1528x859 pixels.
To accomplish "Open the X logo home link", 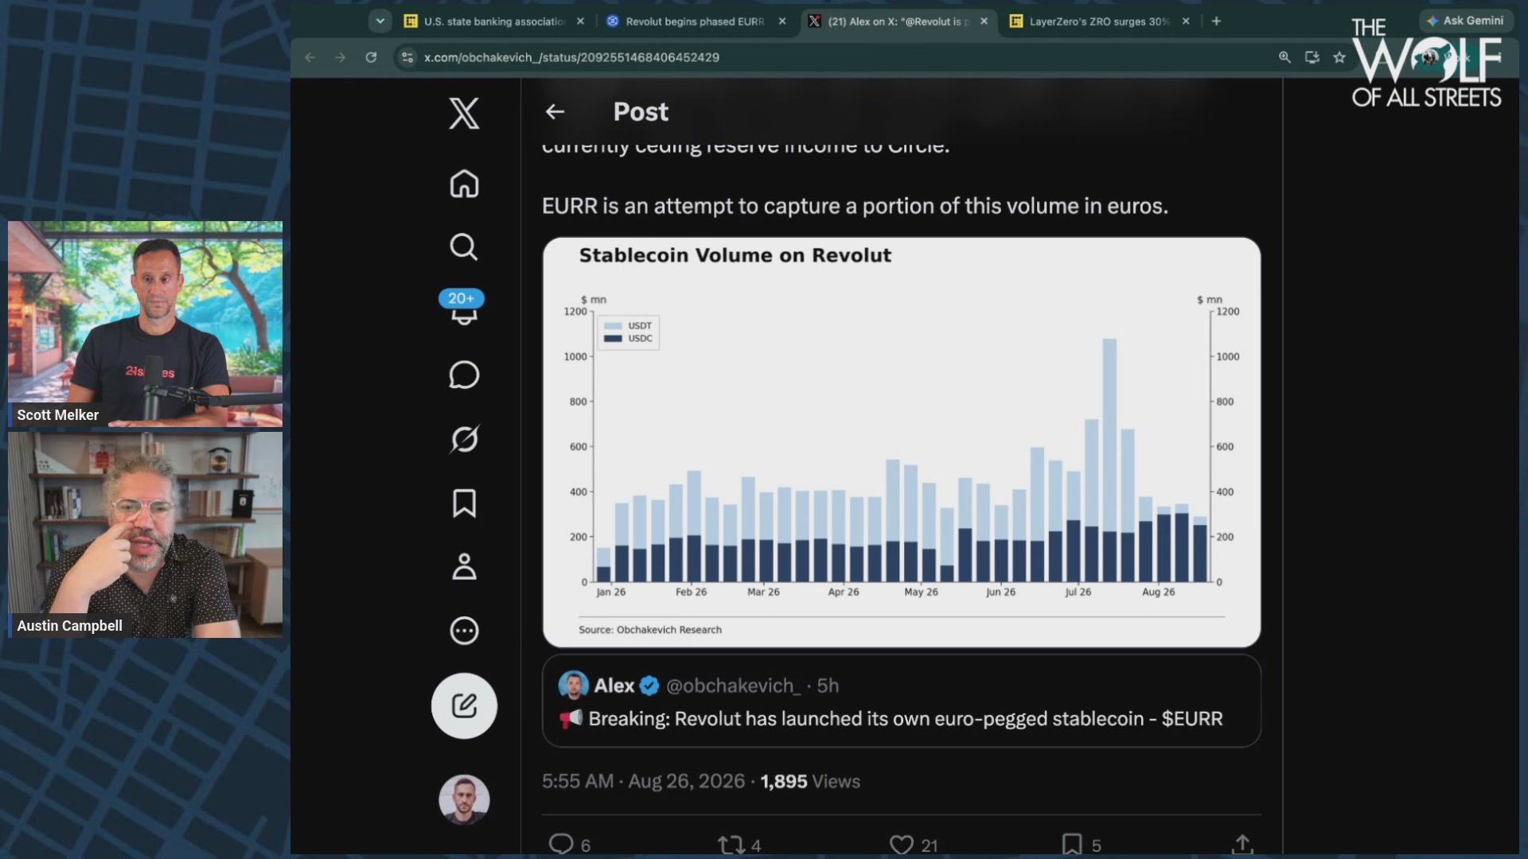I will [464, 113].
